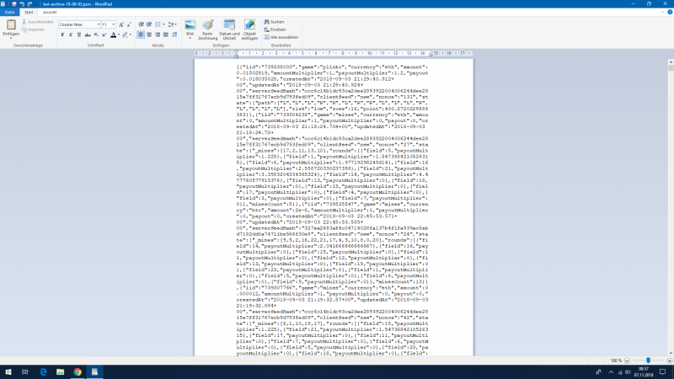
Task: Collapse the ribbon with the chevron
Action: (662, 13)
